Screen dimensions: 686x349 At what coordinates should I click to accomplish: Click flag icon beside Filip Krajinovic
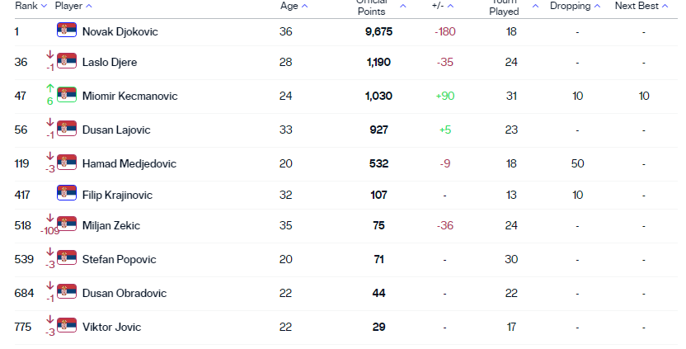66,195
